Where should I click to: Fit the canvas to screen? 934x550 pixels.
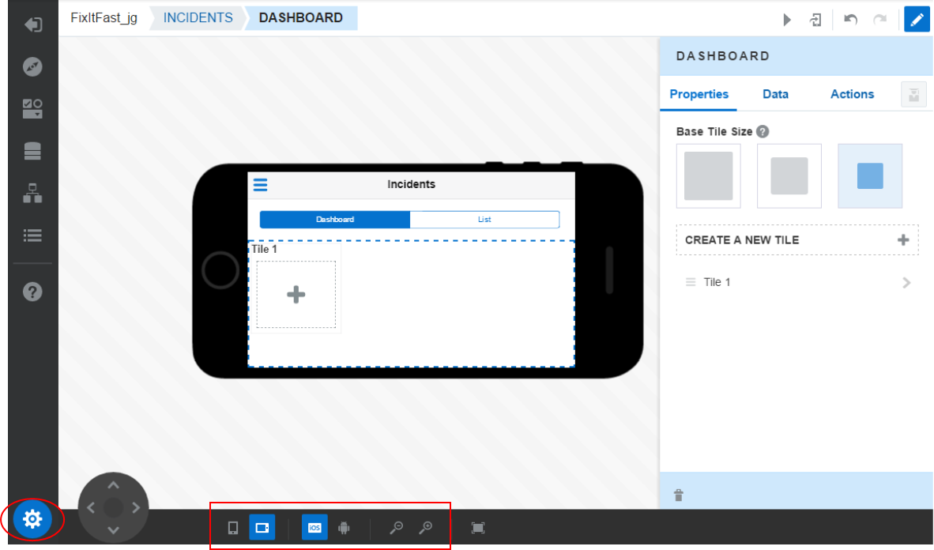coord(478,528)
